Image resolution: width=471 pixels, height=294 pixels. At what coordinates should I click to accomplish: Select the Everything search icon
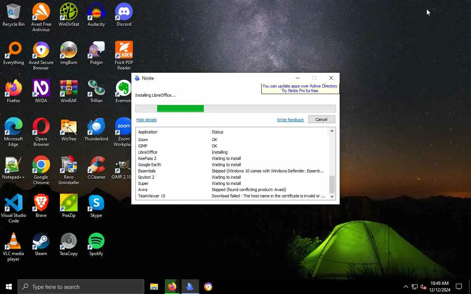[x=14, y=54]
